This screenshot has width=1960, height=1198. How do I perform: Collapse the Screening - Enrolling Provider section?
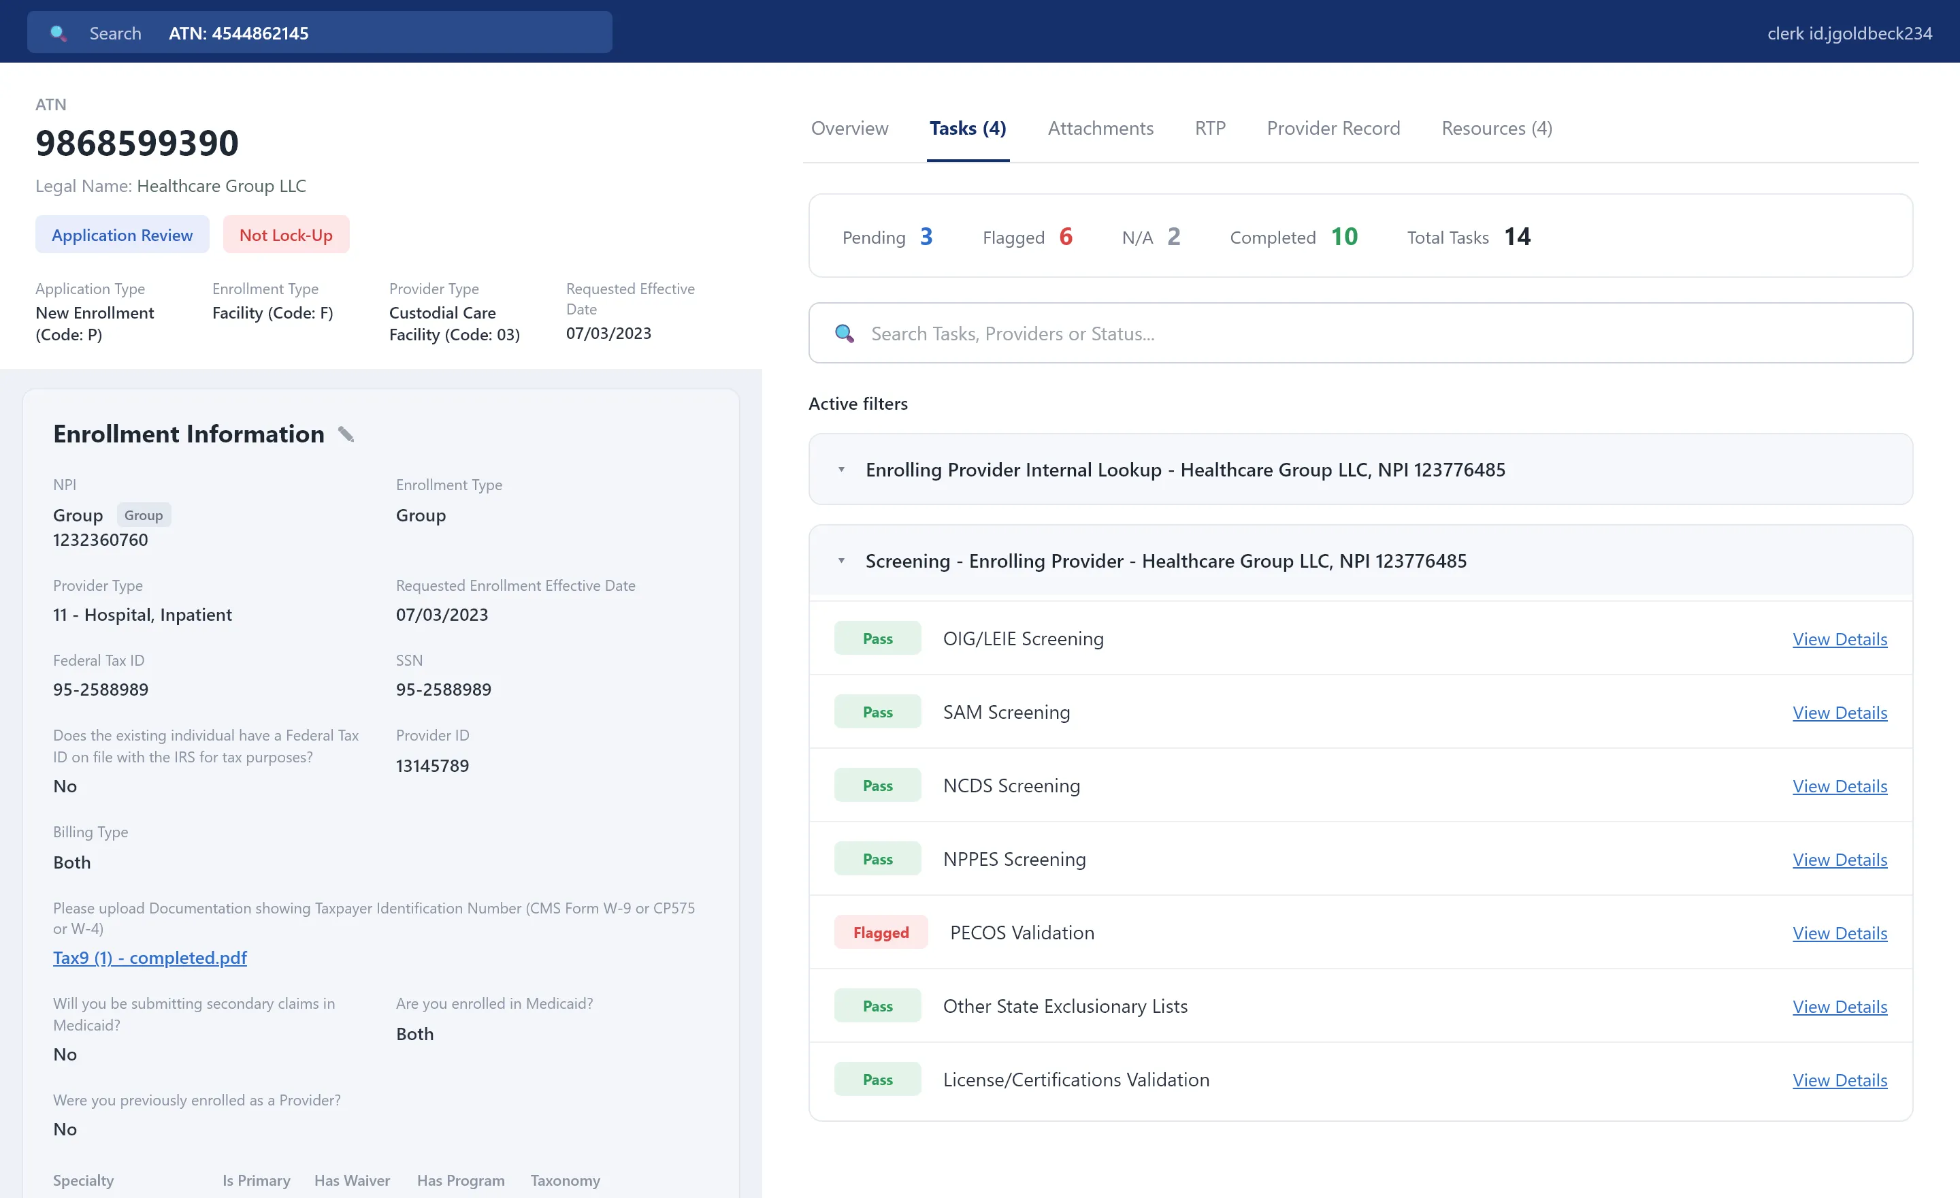tap(840, 561)
